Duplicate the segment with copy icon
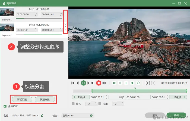This screenshot has height=121, width=190. (132, 83)
